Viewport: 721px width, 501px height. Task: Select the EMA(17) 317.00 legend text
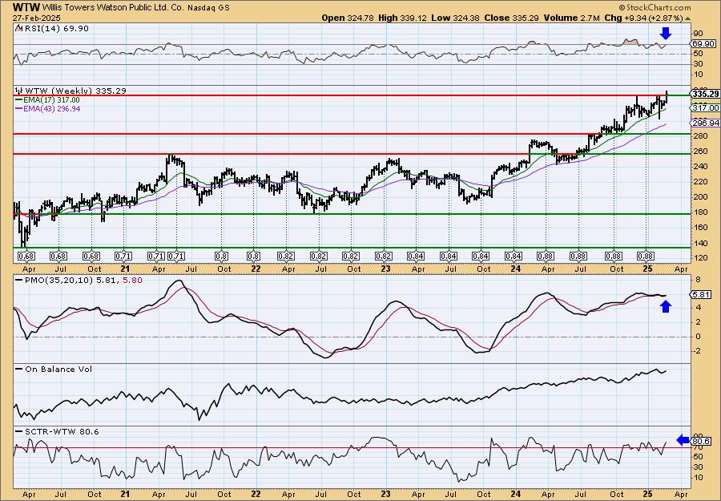point(51,100)
